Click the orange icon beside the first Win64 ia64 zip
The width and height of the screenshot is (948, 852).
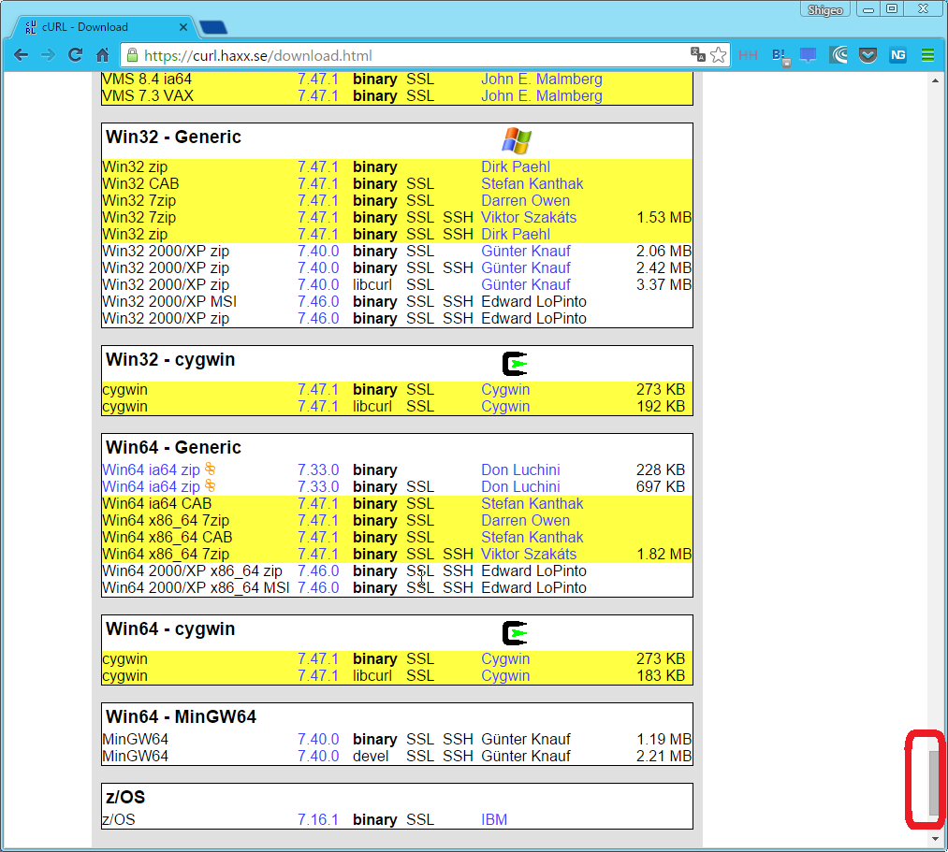coord(210,469)
